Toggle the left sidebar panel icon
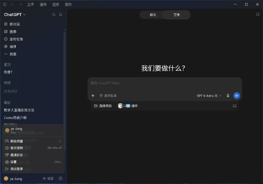The image size is (263, 184). (x=5, y=4)
